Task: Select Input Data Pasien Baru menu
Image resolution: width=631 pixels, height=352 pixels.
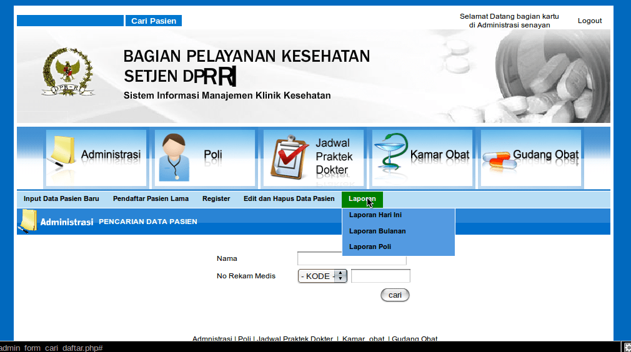Action: pos(61,199)
